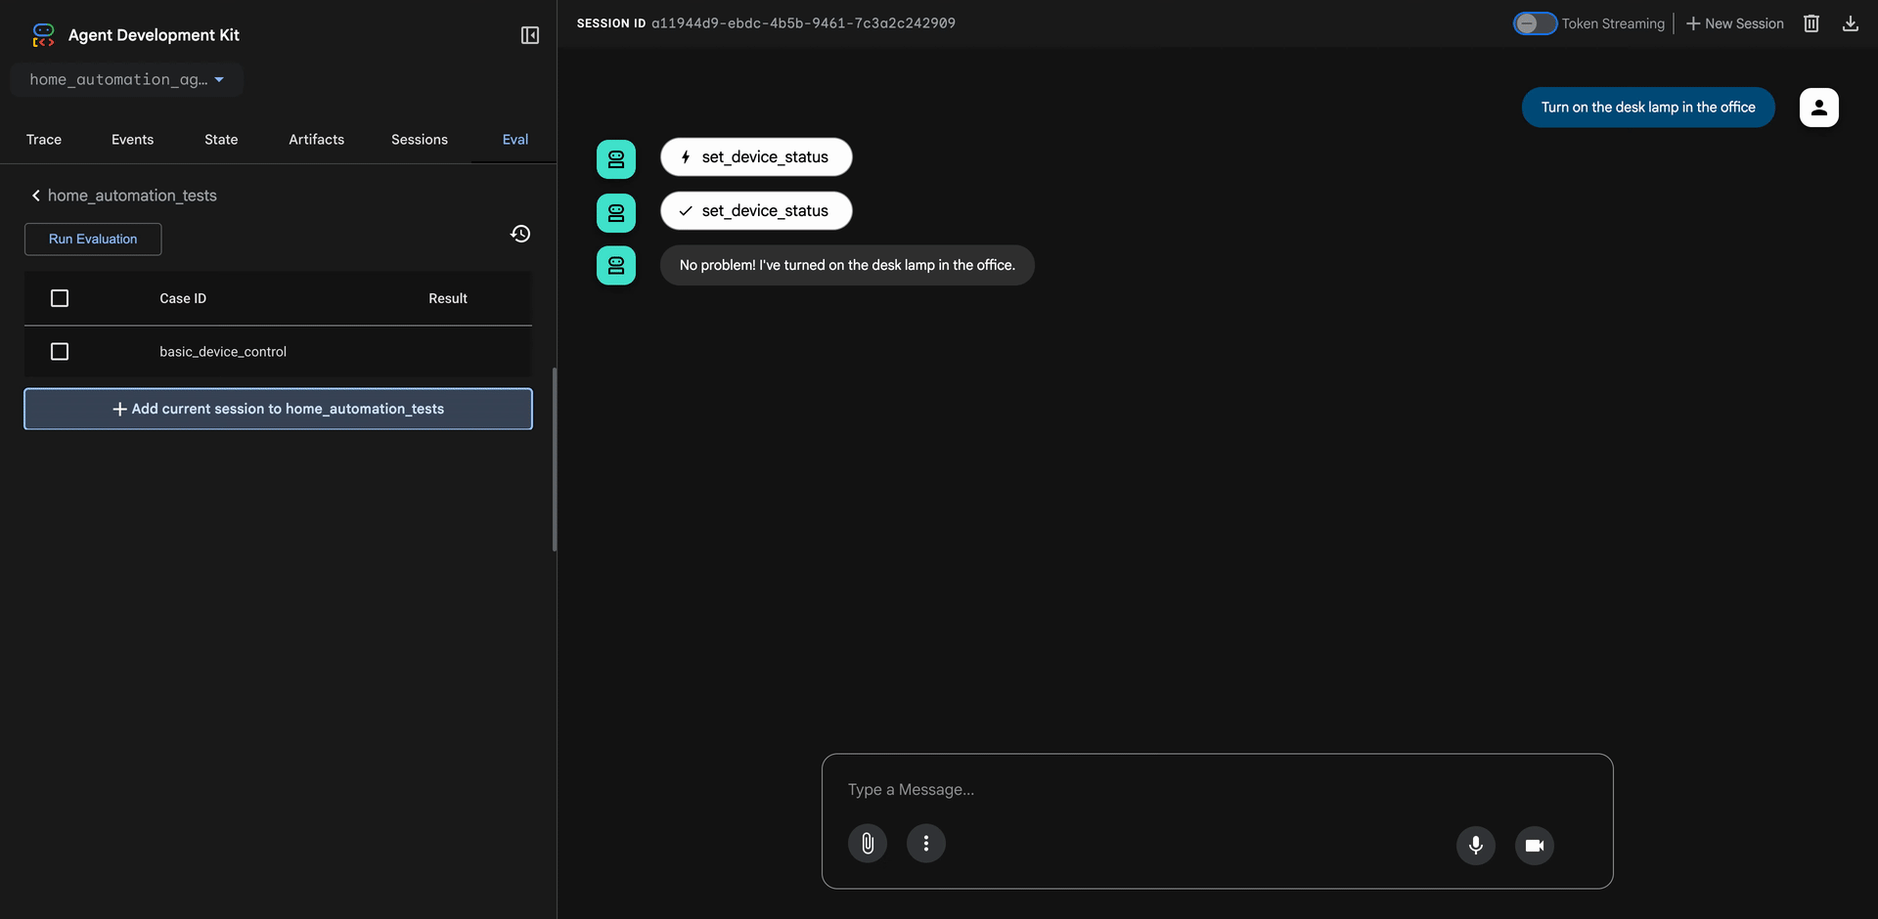Go back from home_automation_tests
Image resolution: width=1878 pixels, height=919 pixels.
[36, 196]
